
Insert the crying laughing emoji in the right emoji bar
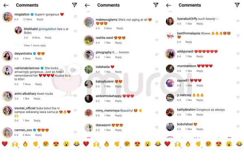tap(239, 144)
